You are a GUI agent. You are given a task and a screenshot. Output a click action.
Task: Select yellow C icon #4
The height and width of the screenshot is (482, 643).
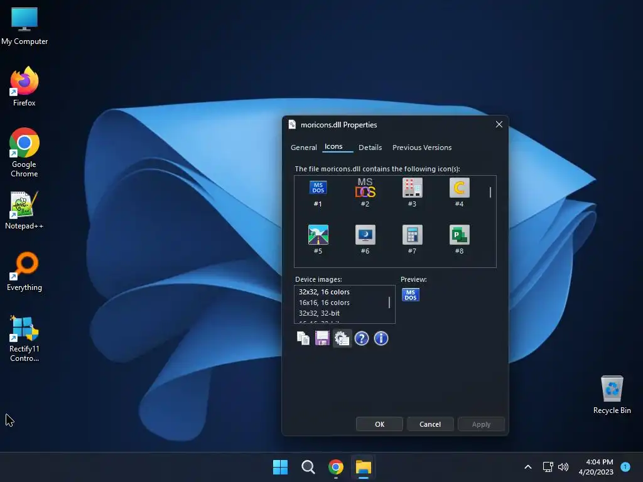pos(459,188)
